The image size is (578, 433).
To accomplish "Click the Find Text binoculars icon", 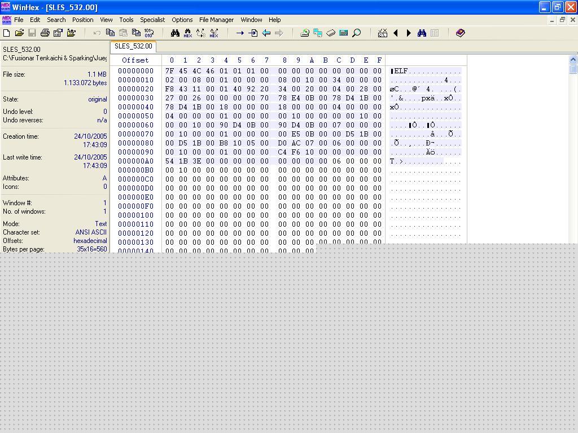I will click(175, 33).
